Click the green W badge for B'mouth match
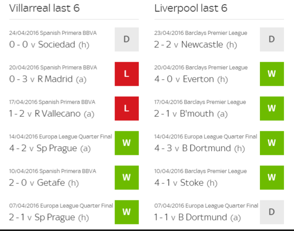 coord(272,108)
